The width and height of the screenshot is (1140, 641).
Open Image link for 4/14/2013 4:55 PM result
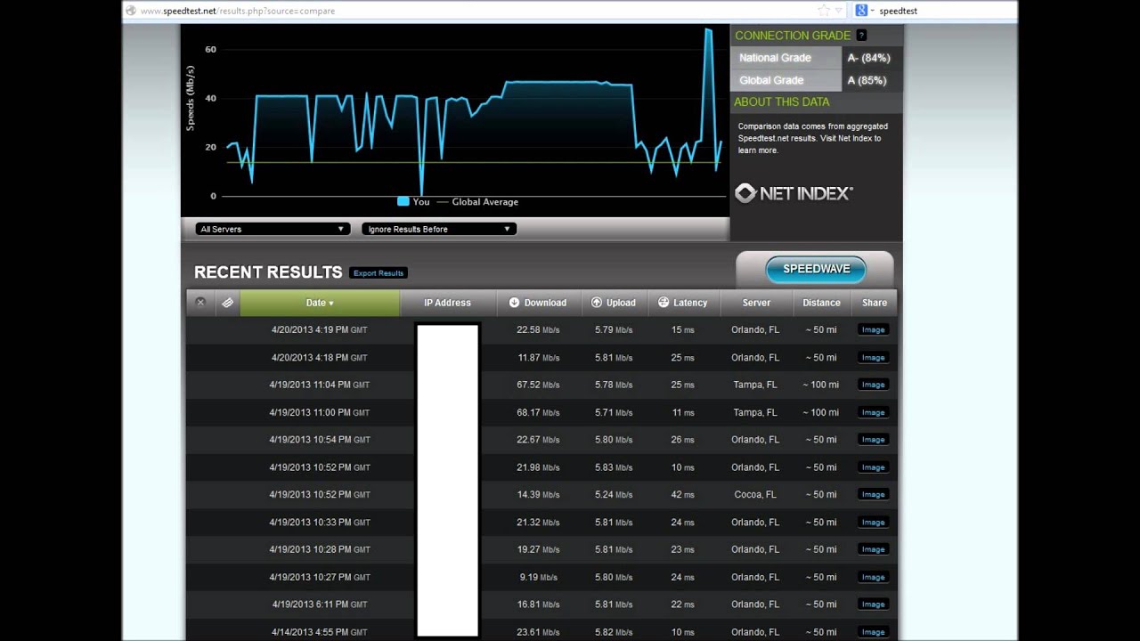[873, 632]
